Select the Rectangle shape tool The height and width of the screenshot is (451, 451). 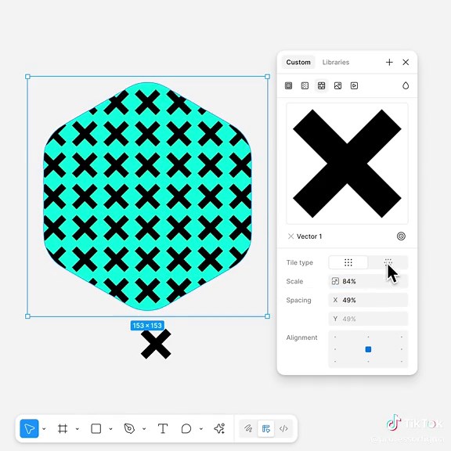coord(96,428)
